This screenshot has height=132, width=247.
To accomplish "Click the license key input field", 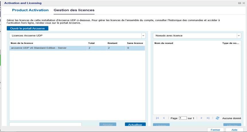I will click(45, 124).
